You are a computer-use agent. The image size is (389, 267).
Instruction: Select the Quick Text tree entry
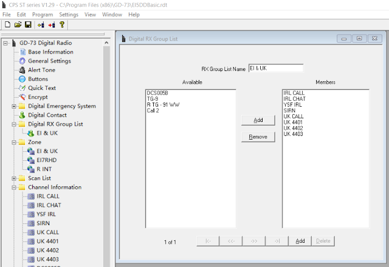pos(42,88)
